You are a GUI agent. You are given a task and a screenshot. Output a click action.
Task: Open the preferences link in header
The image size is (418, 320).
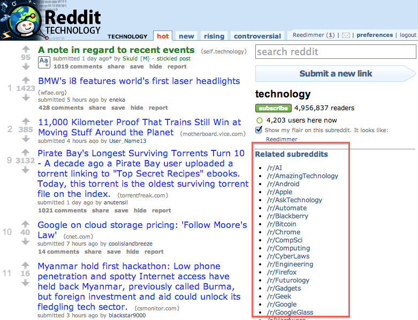375,35
